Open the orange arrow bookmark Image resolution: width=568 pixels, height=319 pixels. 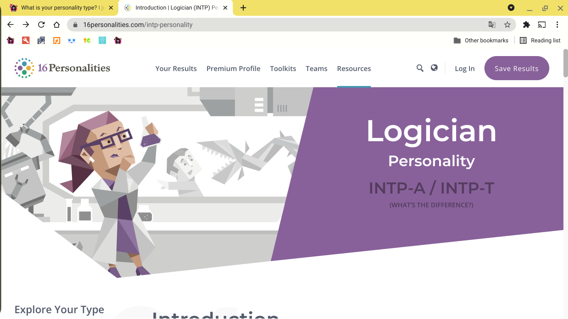(57, 40)
